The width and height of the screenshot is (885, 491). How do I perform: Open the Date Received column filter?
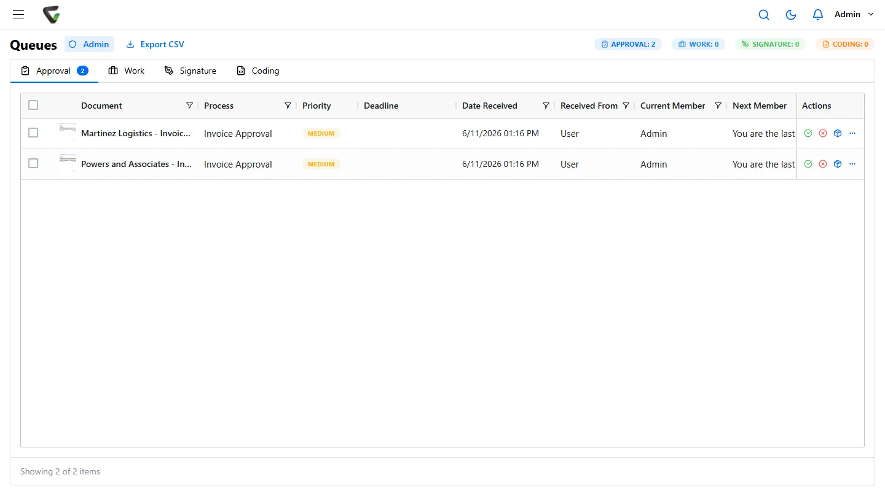pos(546,106)
